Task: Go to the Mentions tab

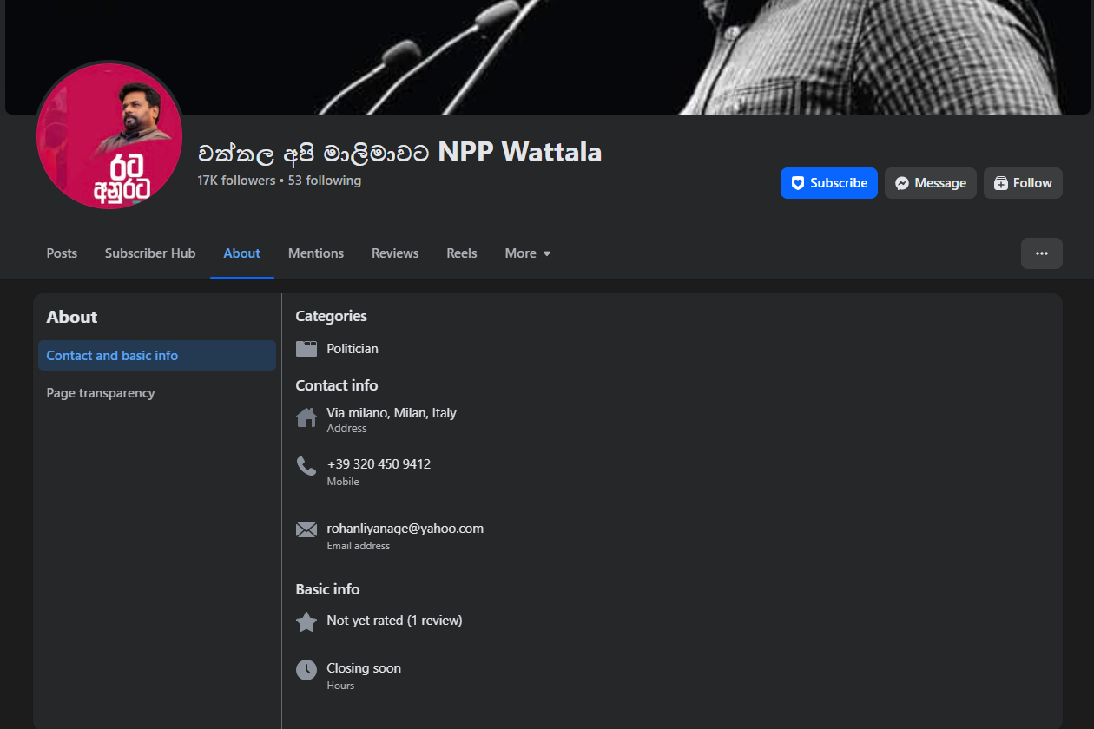Action: tap(316, 253)
